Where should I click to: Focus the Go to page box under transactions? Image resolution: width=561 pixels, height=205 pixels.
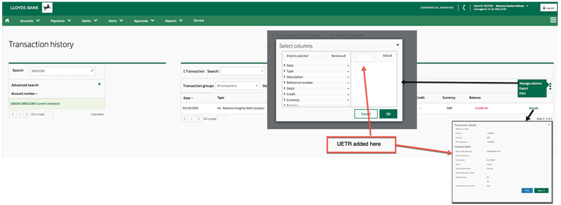coord(221,119)
